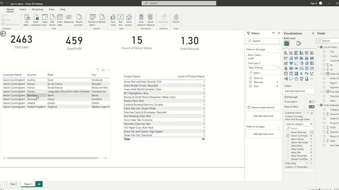Open More visuals menu
This screenshot has width=339, height=190.
tap(129, 20)
